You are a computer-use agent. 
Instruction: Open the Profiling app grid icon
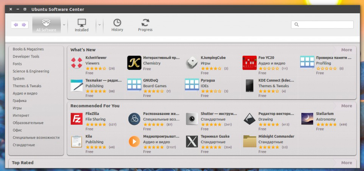307,62
